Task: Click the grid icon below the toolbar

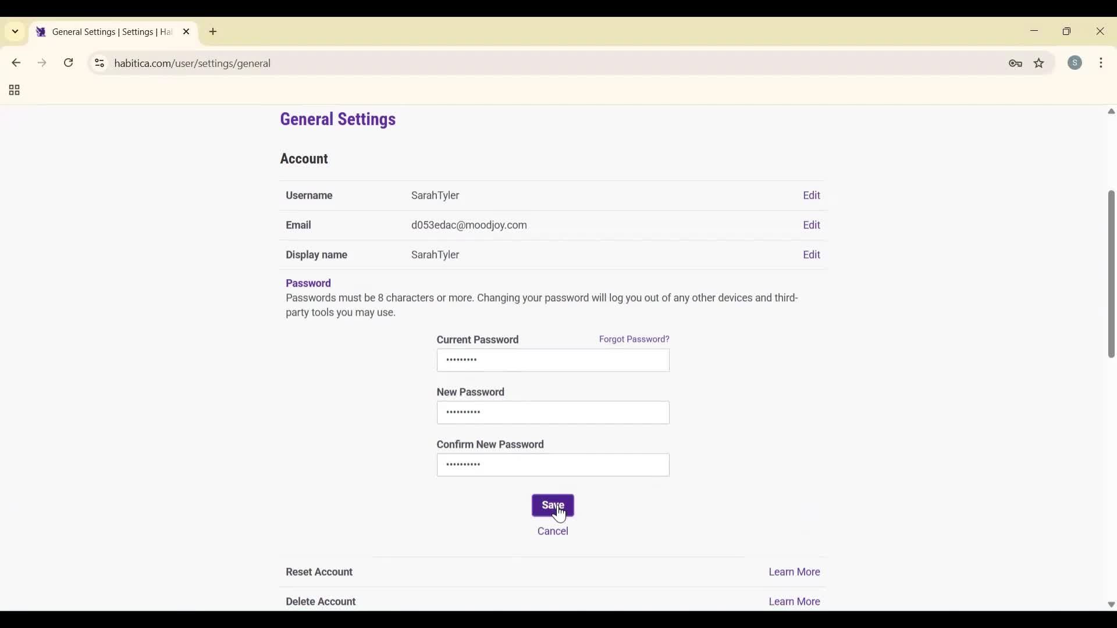Action: tap(13, 90)
